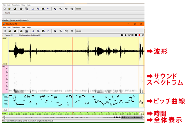Screen dimensions: 188x128
Task: Click the red cursor marker on the time axis
Action: [72, 113]
